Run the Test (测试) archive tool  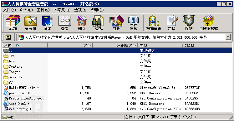click(47, 21)
